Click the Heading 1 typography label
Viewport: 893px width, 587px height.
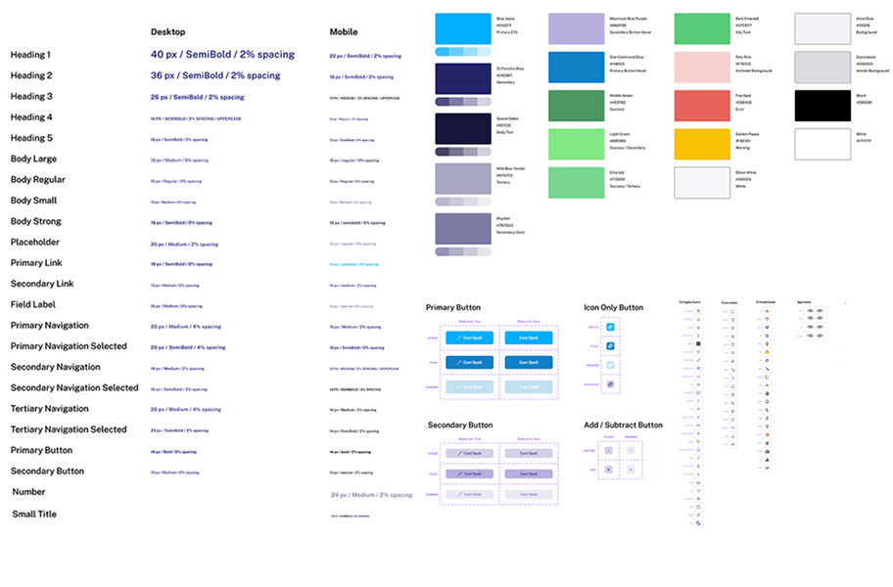pos(31,55)
